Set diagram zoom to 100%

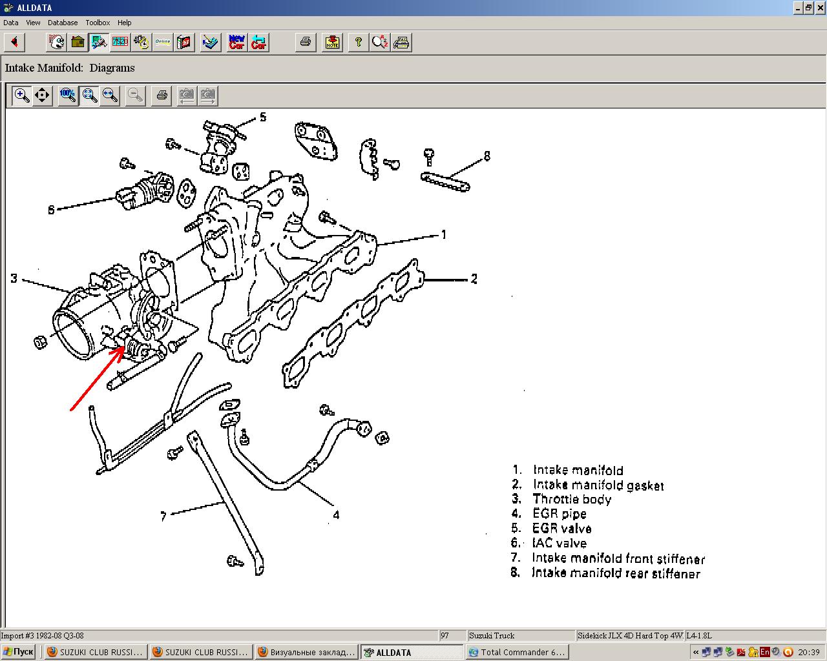click(x=68, y=96)
